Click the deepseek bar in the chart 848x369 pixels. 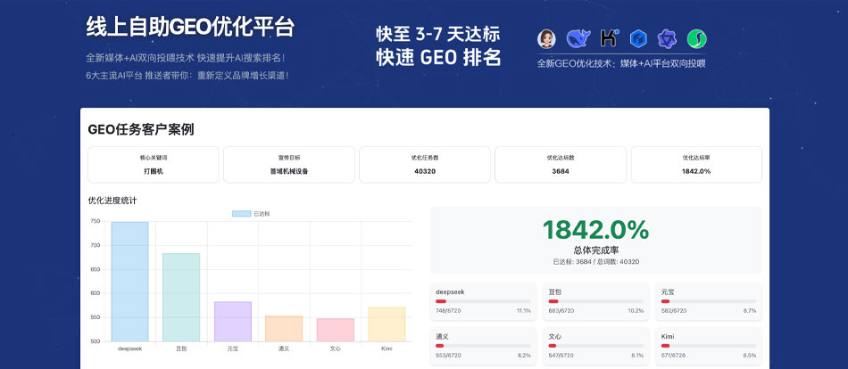pyautogui.click(x=129, y=281)
